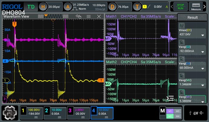Toggle channel 2 10.00A/ settings
This screenshot has height=122, width=209.
[55, 113]
